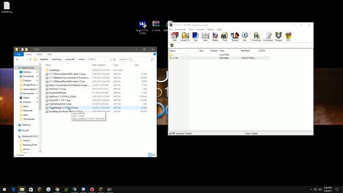Open the Home ribbon tab in Explorer
This screenshot has width=343, height=193.
coord(29,54)
